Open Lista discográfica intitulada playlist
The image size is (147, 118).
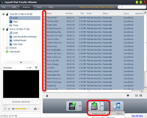25,37
